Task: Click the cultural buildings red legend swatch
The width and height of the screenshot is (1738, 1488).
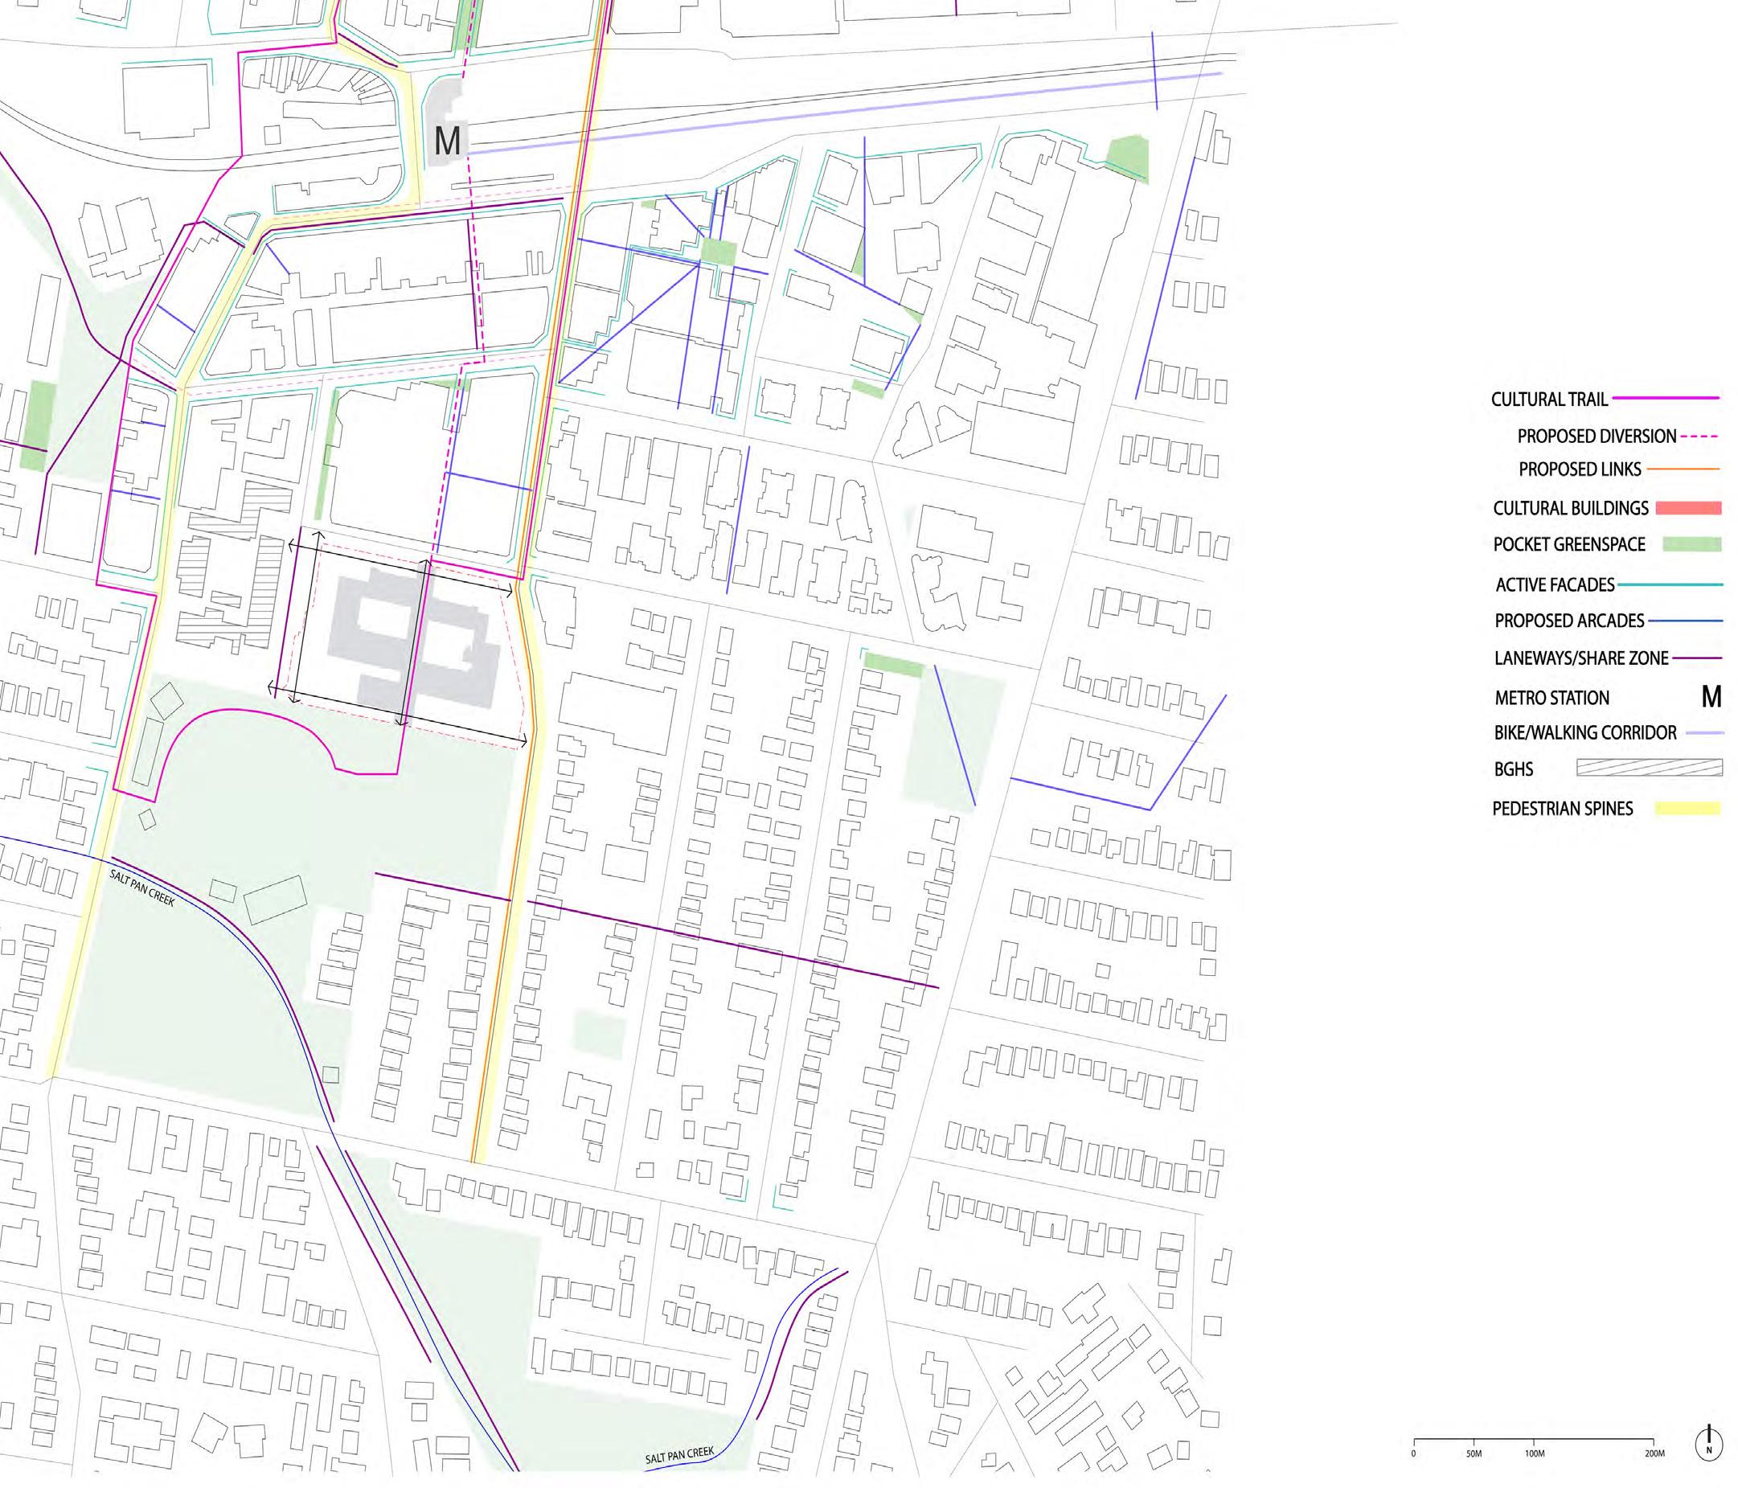Action: pos(1688,507)
